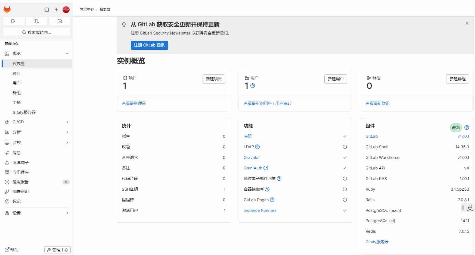Screen dimensions: 475x255
Task: Open the 注册 feature link
Action: [x=248, y=136]
